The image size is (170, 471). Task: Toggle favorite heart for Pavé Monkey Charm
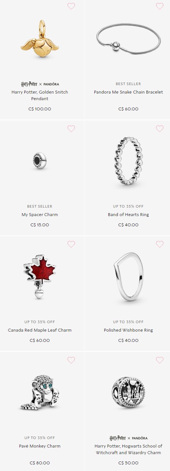[71, 360]
